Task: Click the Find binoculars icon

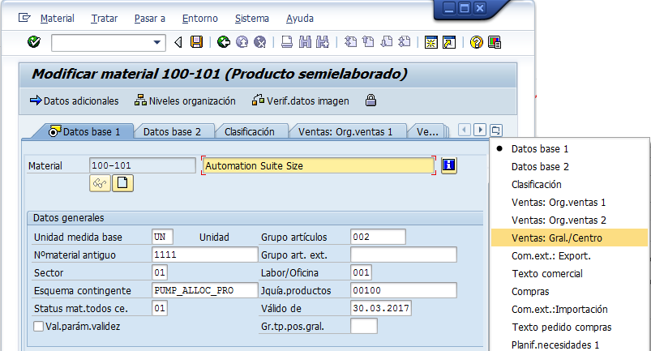Action: click(x=305, y=42)
